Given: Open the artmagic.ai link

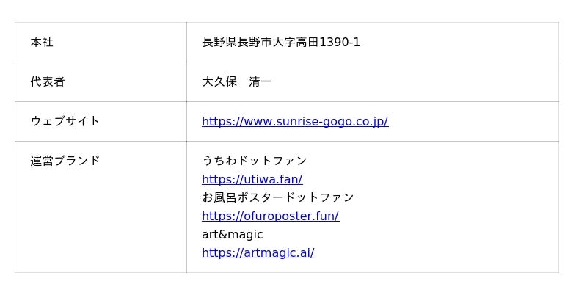Looking at the screenshot, I should pos(258,253).
